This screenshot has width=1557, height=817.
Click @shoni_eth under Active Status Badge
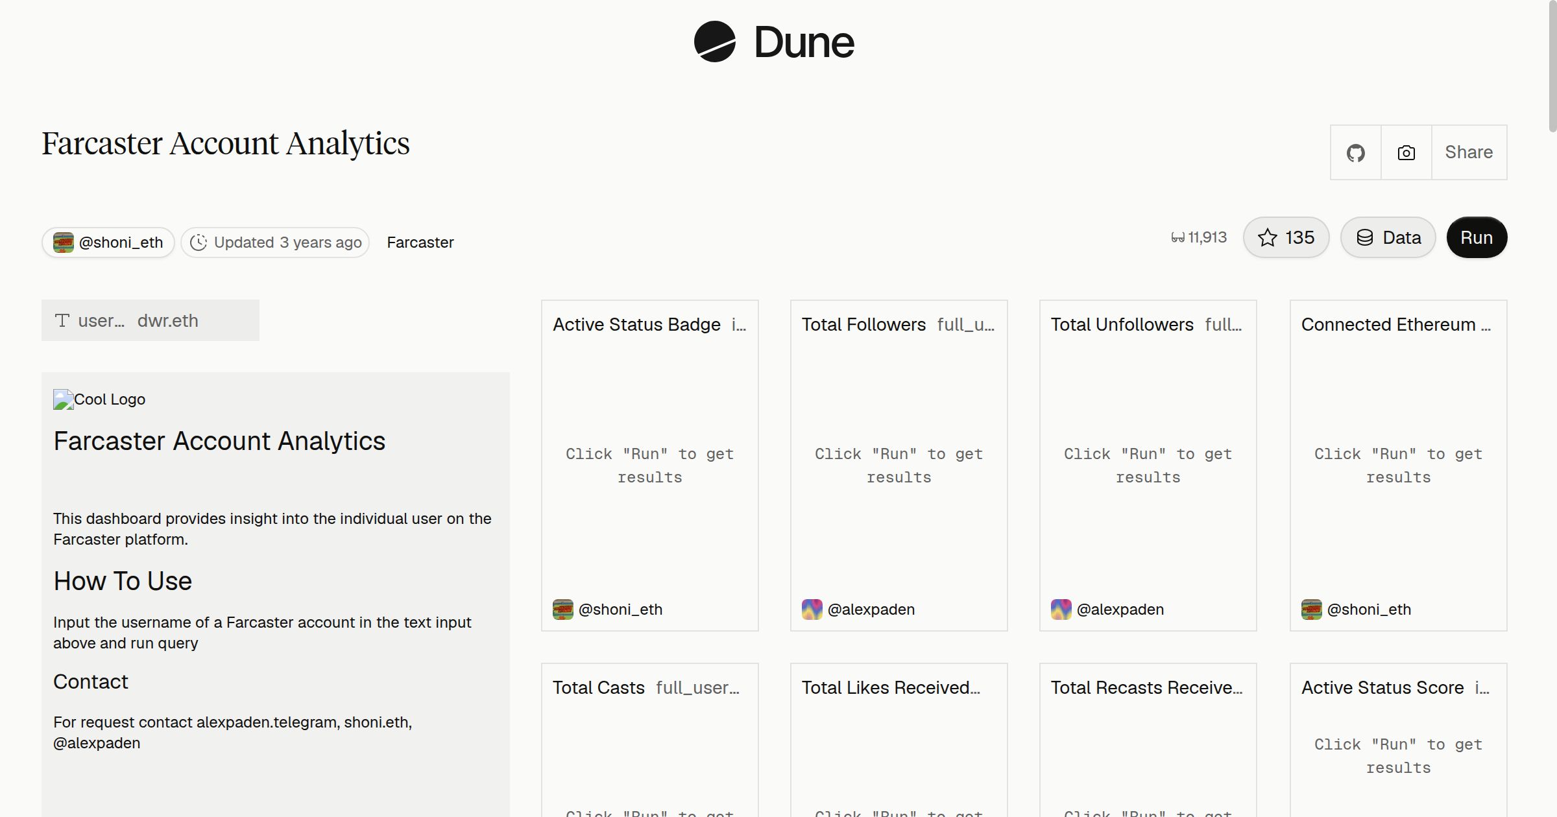click(x=608, y=610)
